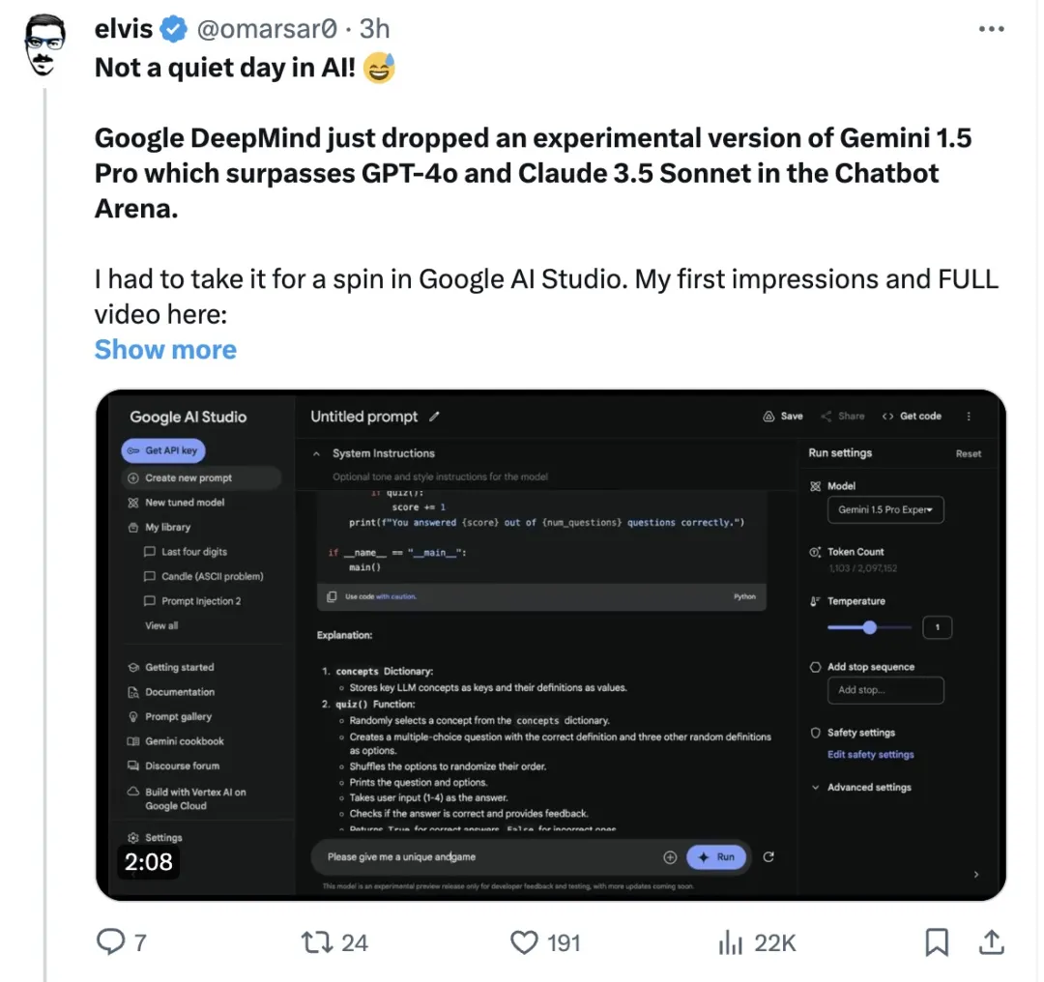Open the reply comments icon
The image size is (1044, 982).
[x=110, y=941]
